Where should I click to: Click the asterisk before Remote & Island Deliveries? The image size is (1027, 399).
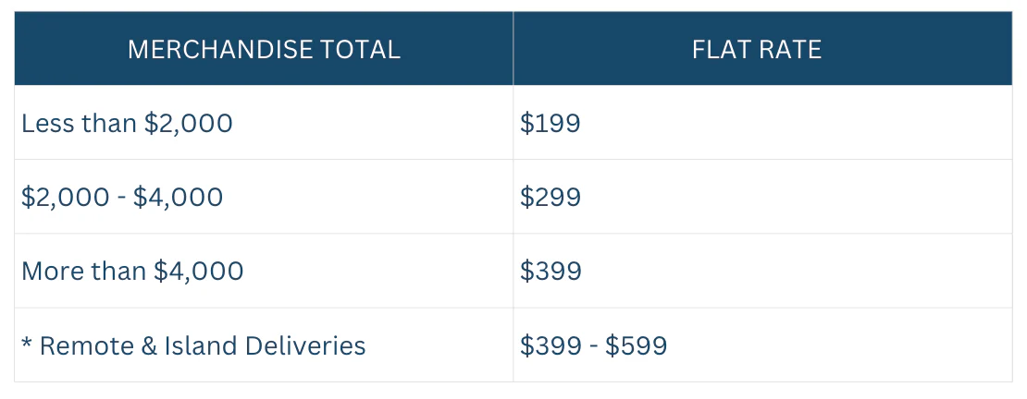[26, 342]
